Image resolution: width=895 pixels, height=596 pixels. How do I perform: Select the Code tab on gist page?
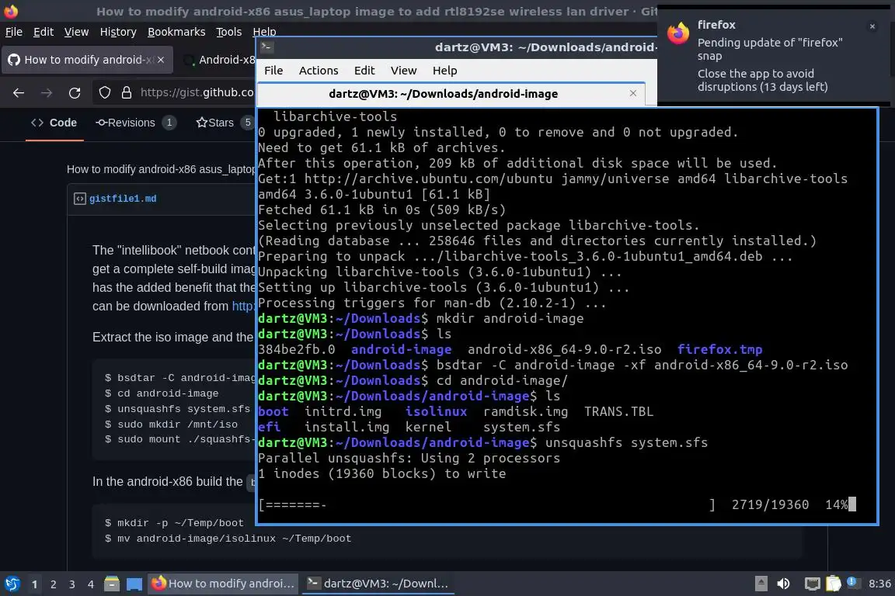pos(54,123)
